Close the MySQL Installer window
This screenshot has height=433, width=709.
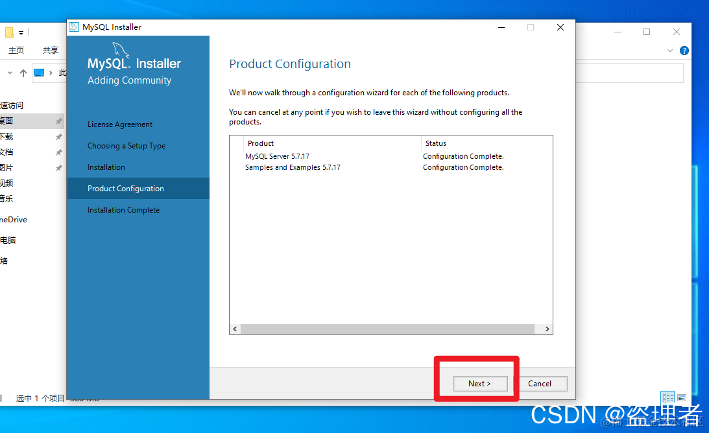pyautogui.click(x=560, y=28)
